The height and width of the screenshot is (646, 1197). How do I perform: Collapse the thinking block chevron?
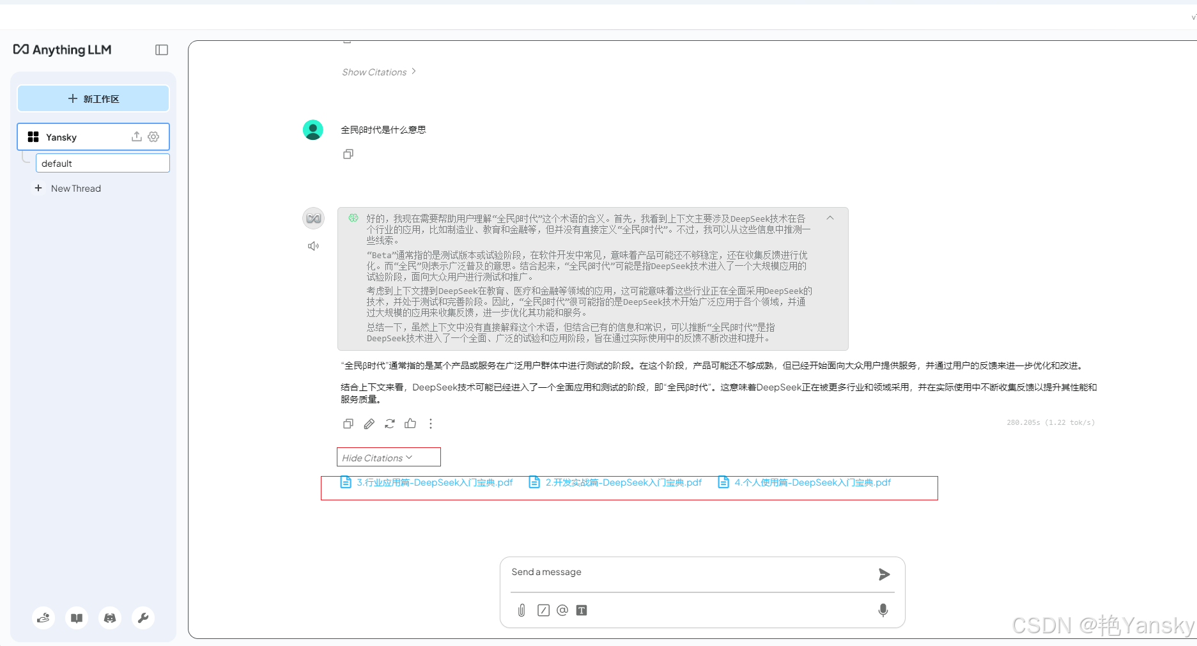pos(830,218)
